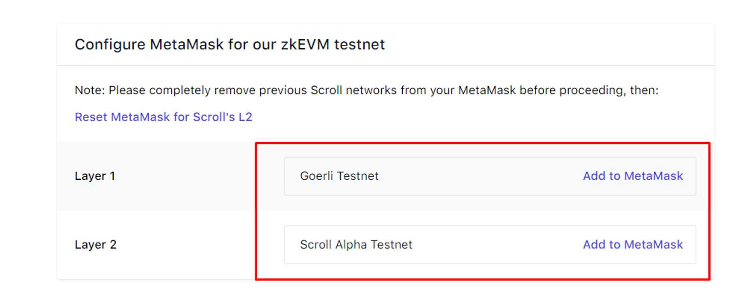Click the Configure MetaMask heading
Screen dimensions: 744x308
(x=229, y=44)
